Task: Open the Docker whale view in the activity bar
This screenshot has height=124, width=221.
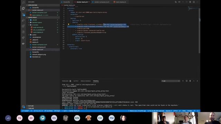Action: tap(23, 44)
